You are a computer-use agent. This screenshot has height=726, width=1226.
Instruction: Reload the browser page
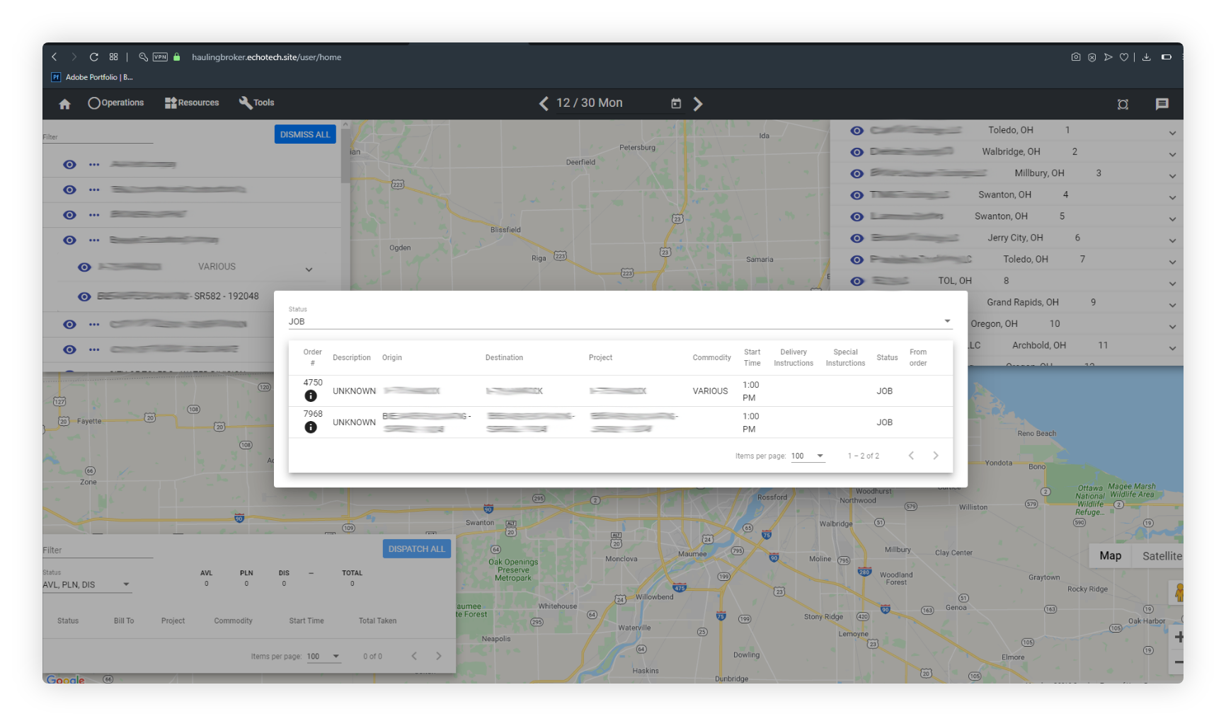point(93,57)
